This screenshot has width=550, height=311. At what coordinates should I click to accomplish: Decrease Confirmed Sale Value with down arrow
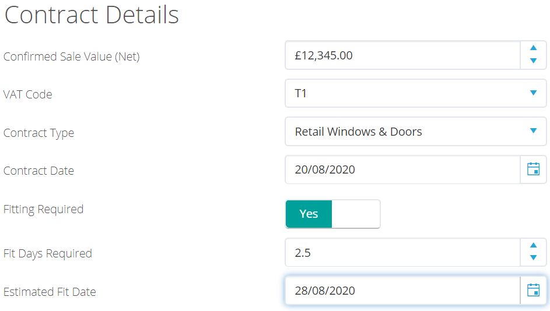tap(533, 61)
